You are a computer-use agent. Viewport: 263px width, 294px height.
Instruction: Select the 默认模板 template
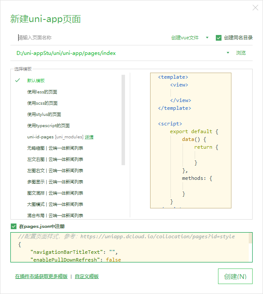[x=36, y=80]
